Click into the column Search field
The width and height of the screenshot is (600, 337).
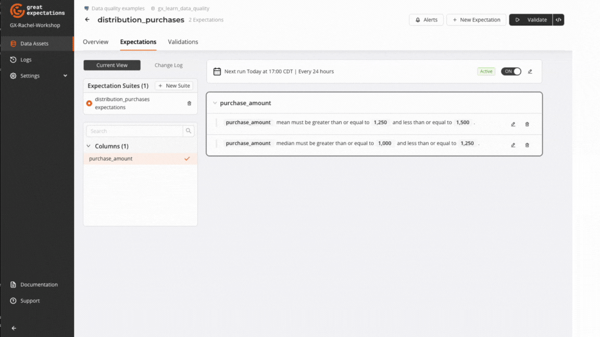tap(134, 131)
